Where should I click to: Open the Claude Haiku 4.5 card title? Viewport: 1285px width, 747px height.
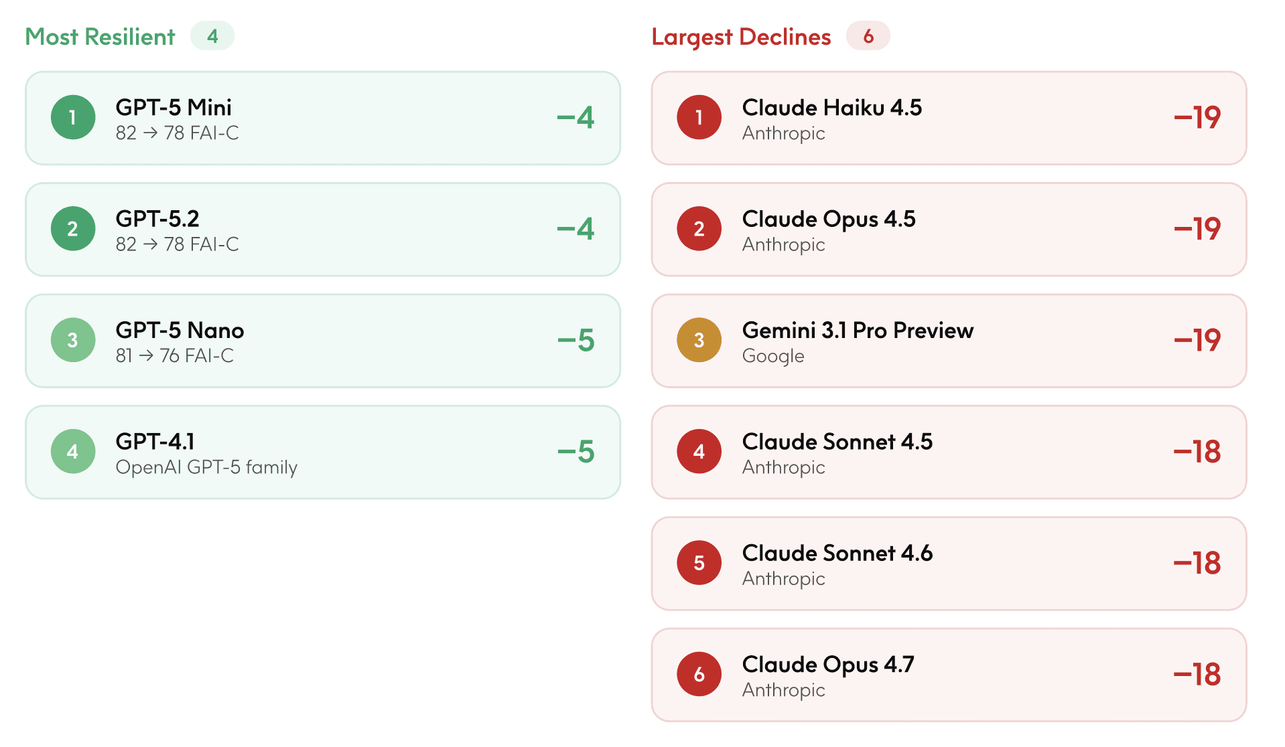(832, 107)
